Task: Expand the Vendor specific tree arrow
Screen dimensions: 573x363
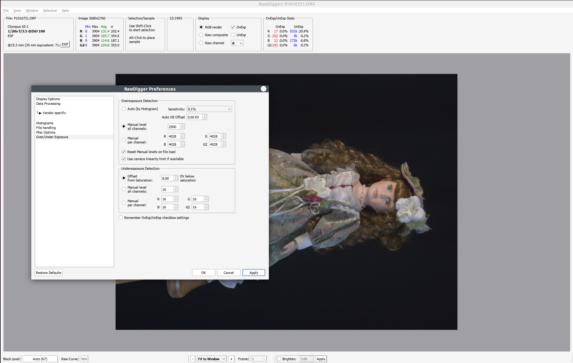Action: pyautogui.click(x=40, y=113)
